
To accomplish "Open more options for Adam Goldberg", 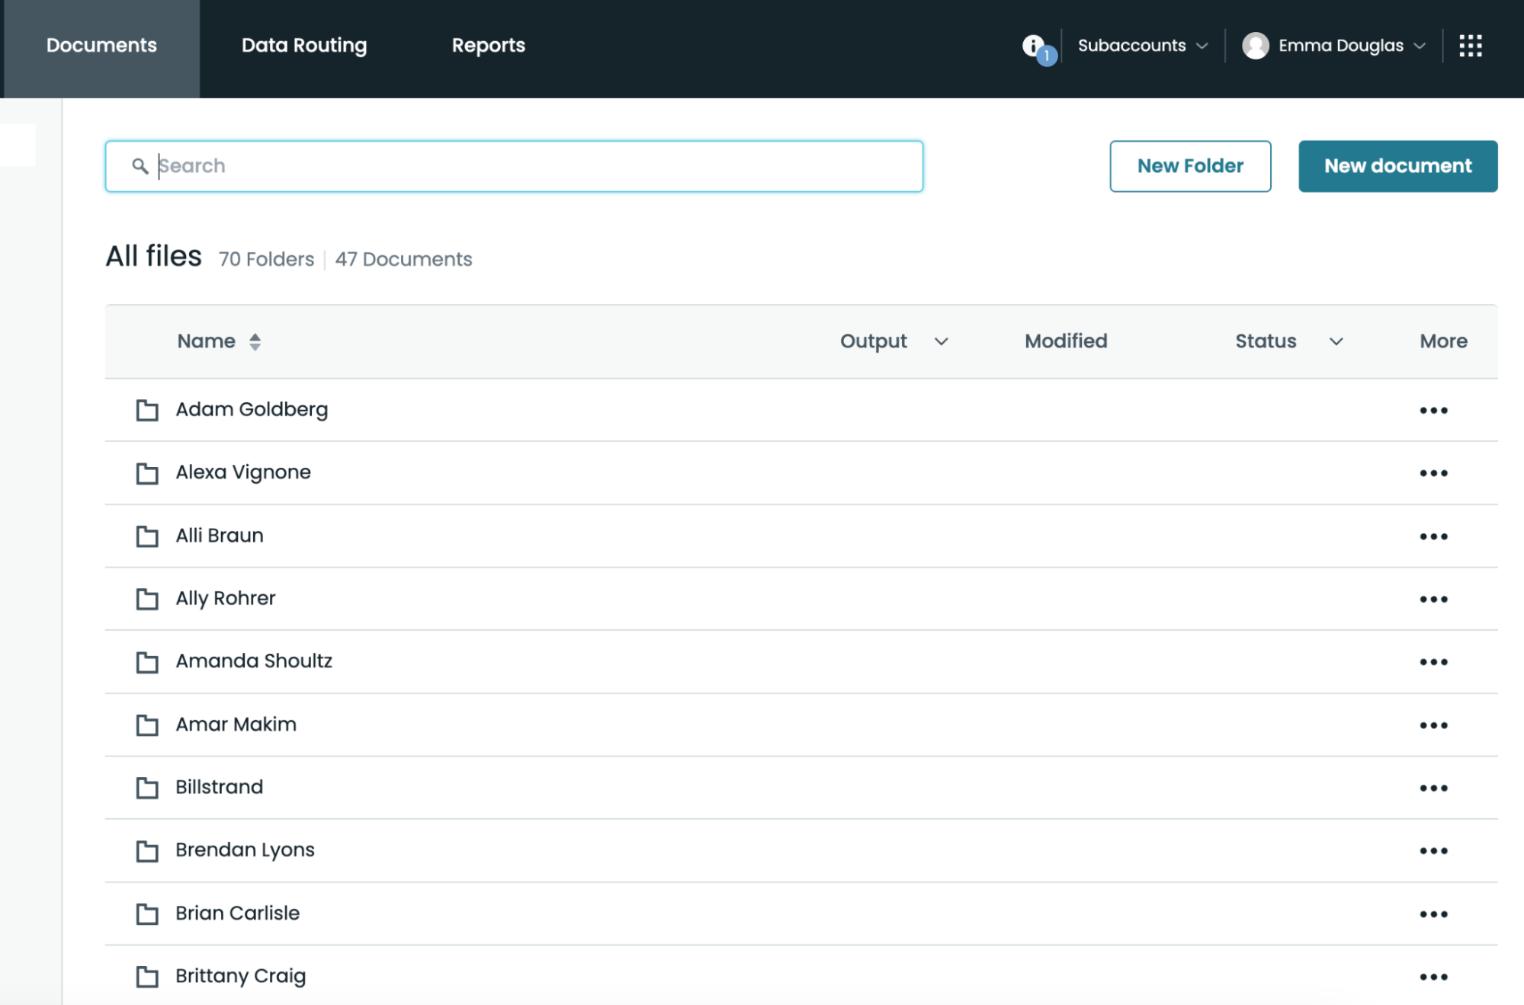I will [x=1433, y=411].
